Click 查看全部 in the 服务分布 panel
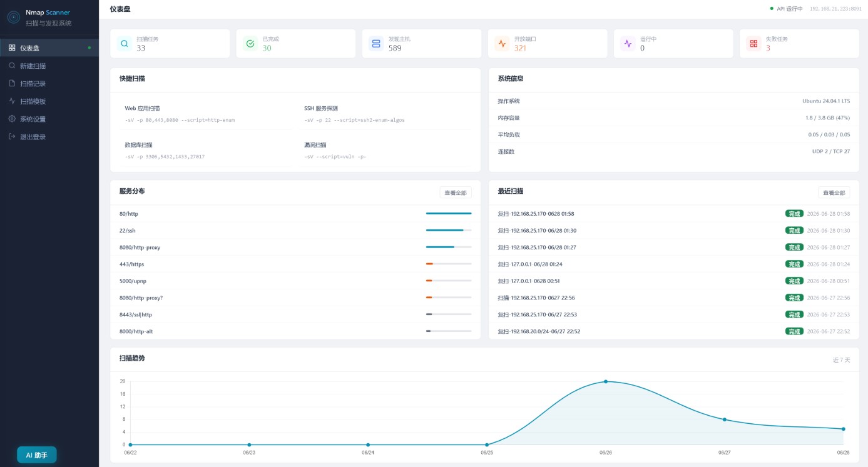Viewport: 868px width, 467px height. [x=456, y=193]
